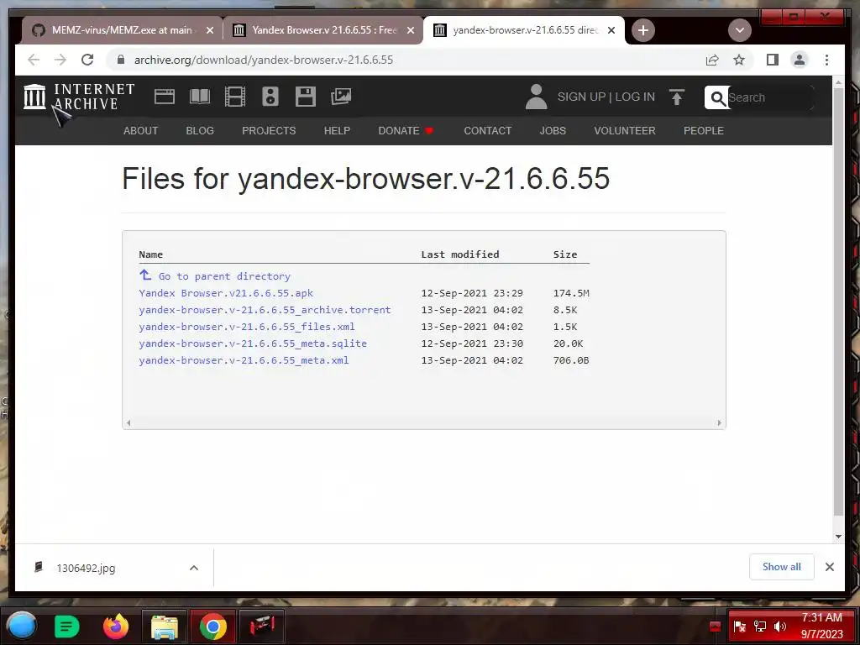
Task: Click left arrow of file list scrollbar
Action: (128, 423)
